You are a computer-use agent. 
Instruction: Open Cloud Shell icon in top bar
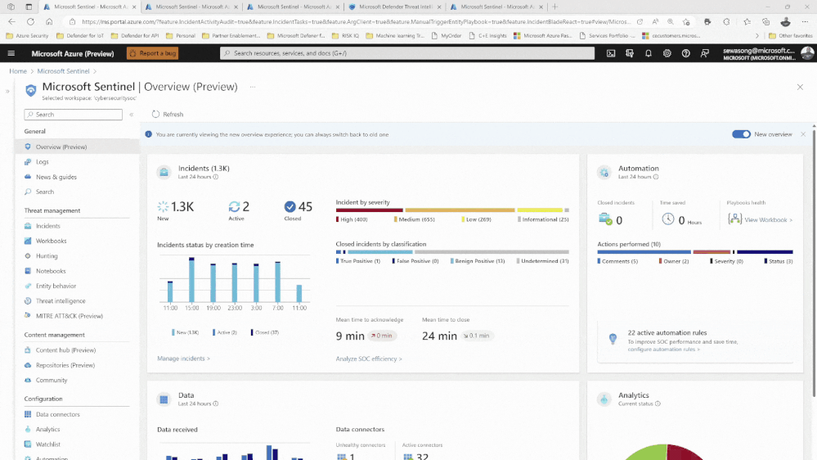coord(611,53)
